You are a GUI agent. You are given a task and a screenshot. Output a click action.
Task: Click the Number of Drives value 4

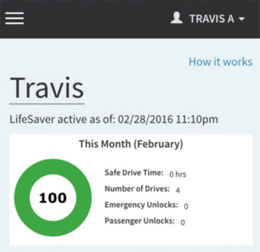click(x=178, y=191)
